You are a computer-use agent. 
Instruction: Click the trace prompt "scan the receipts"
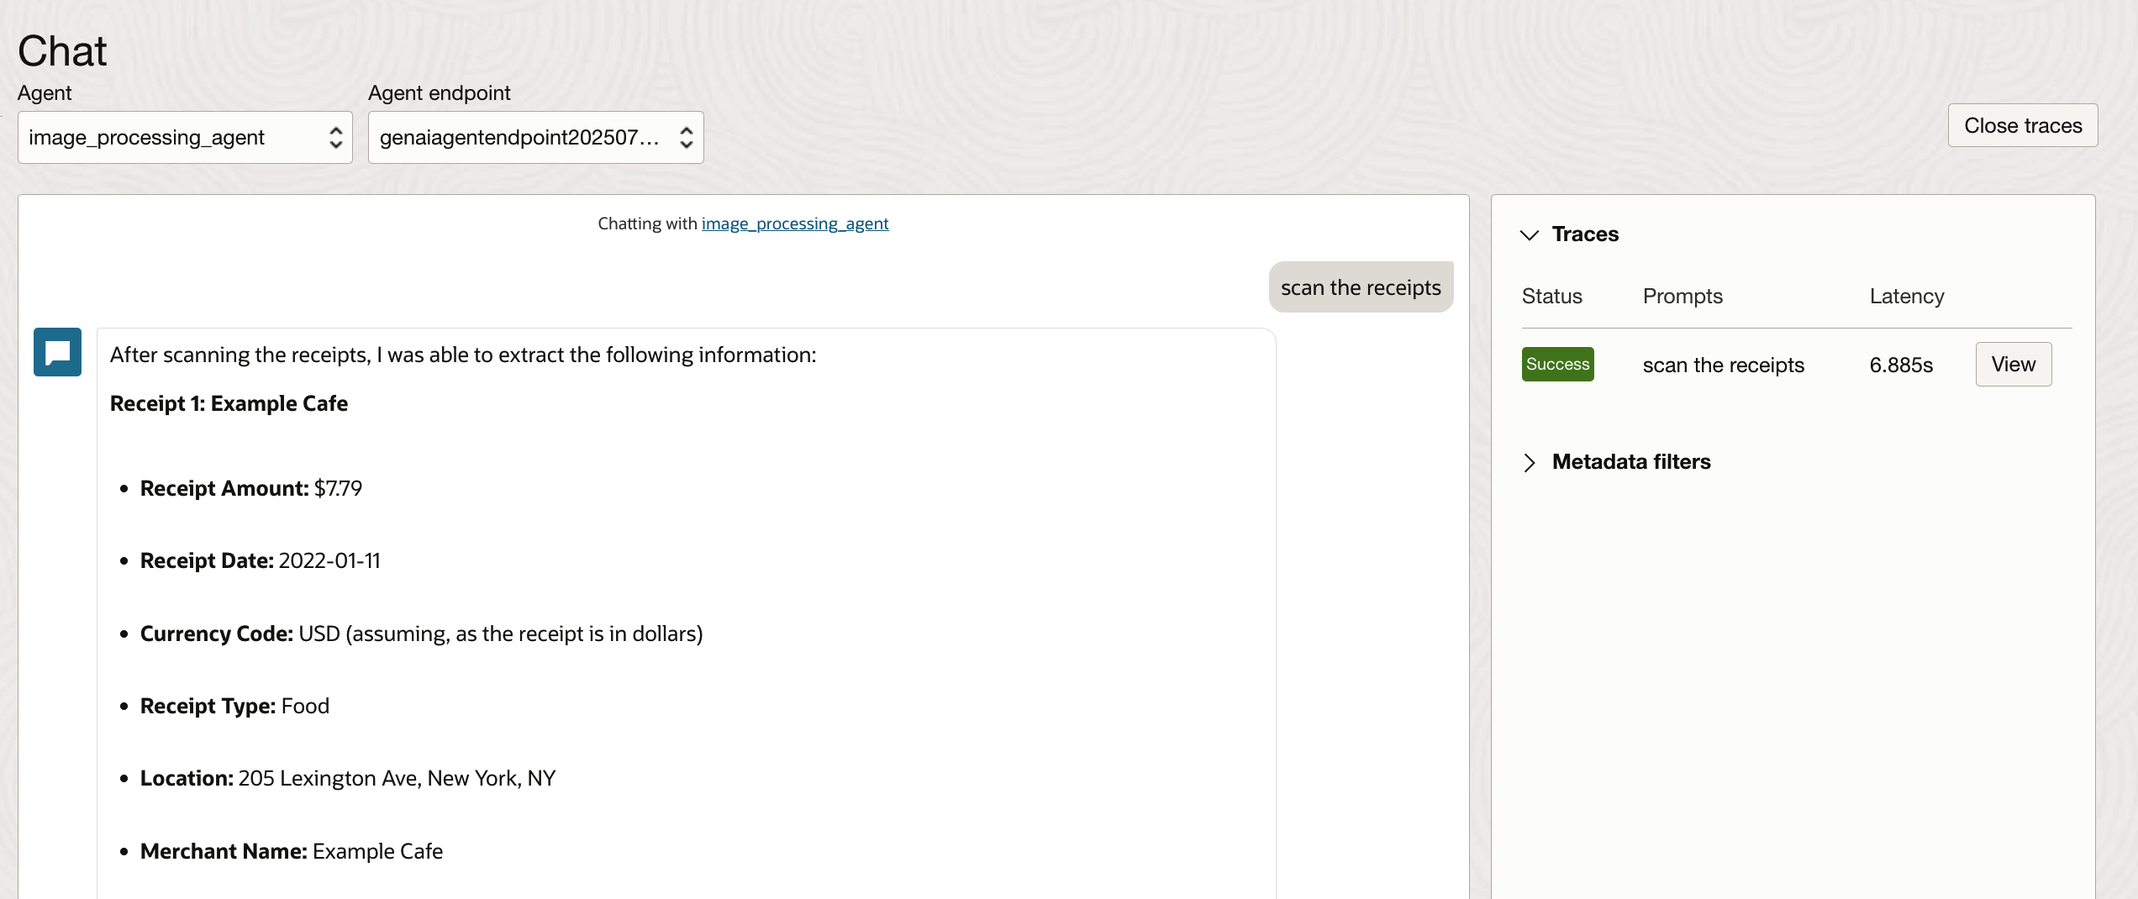1723,365
